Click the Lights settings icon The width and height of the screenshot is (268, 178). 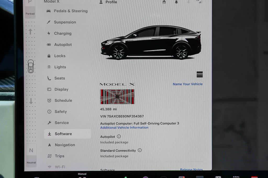49,67
